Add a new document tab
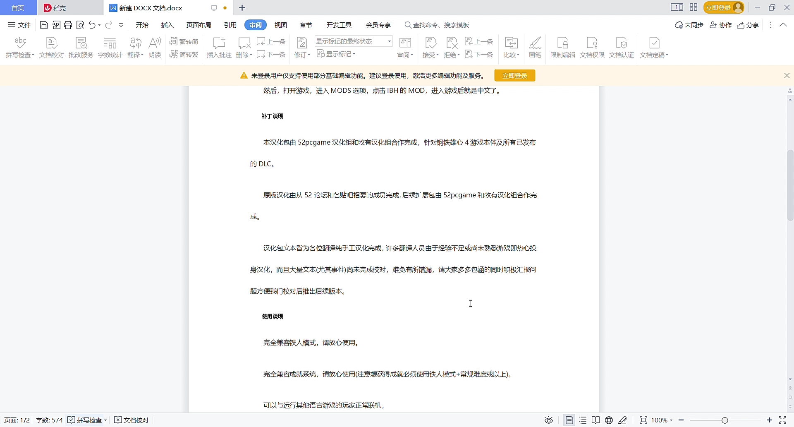This screenshot has width=794, height=427. (242, 8)
